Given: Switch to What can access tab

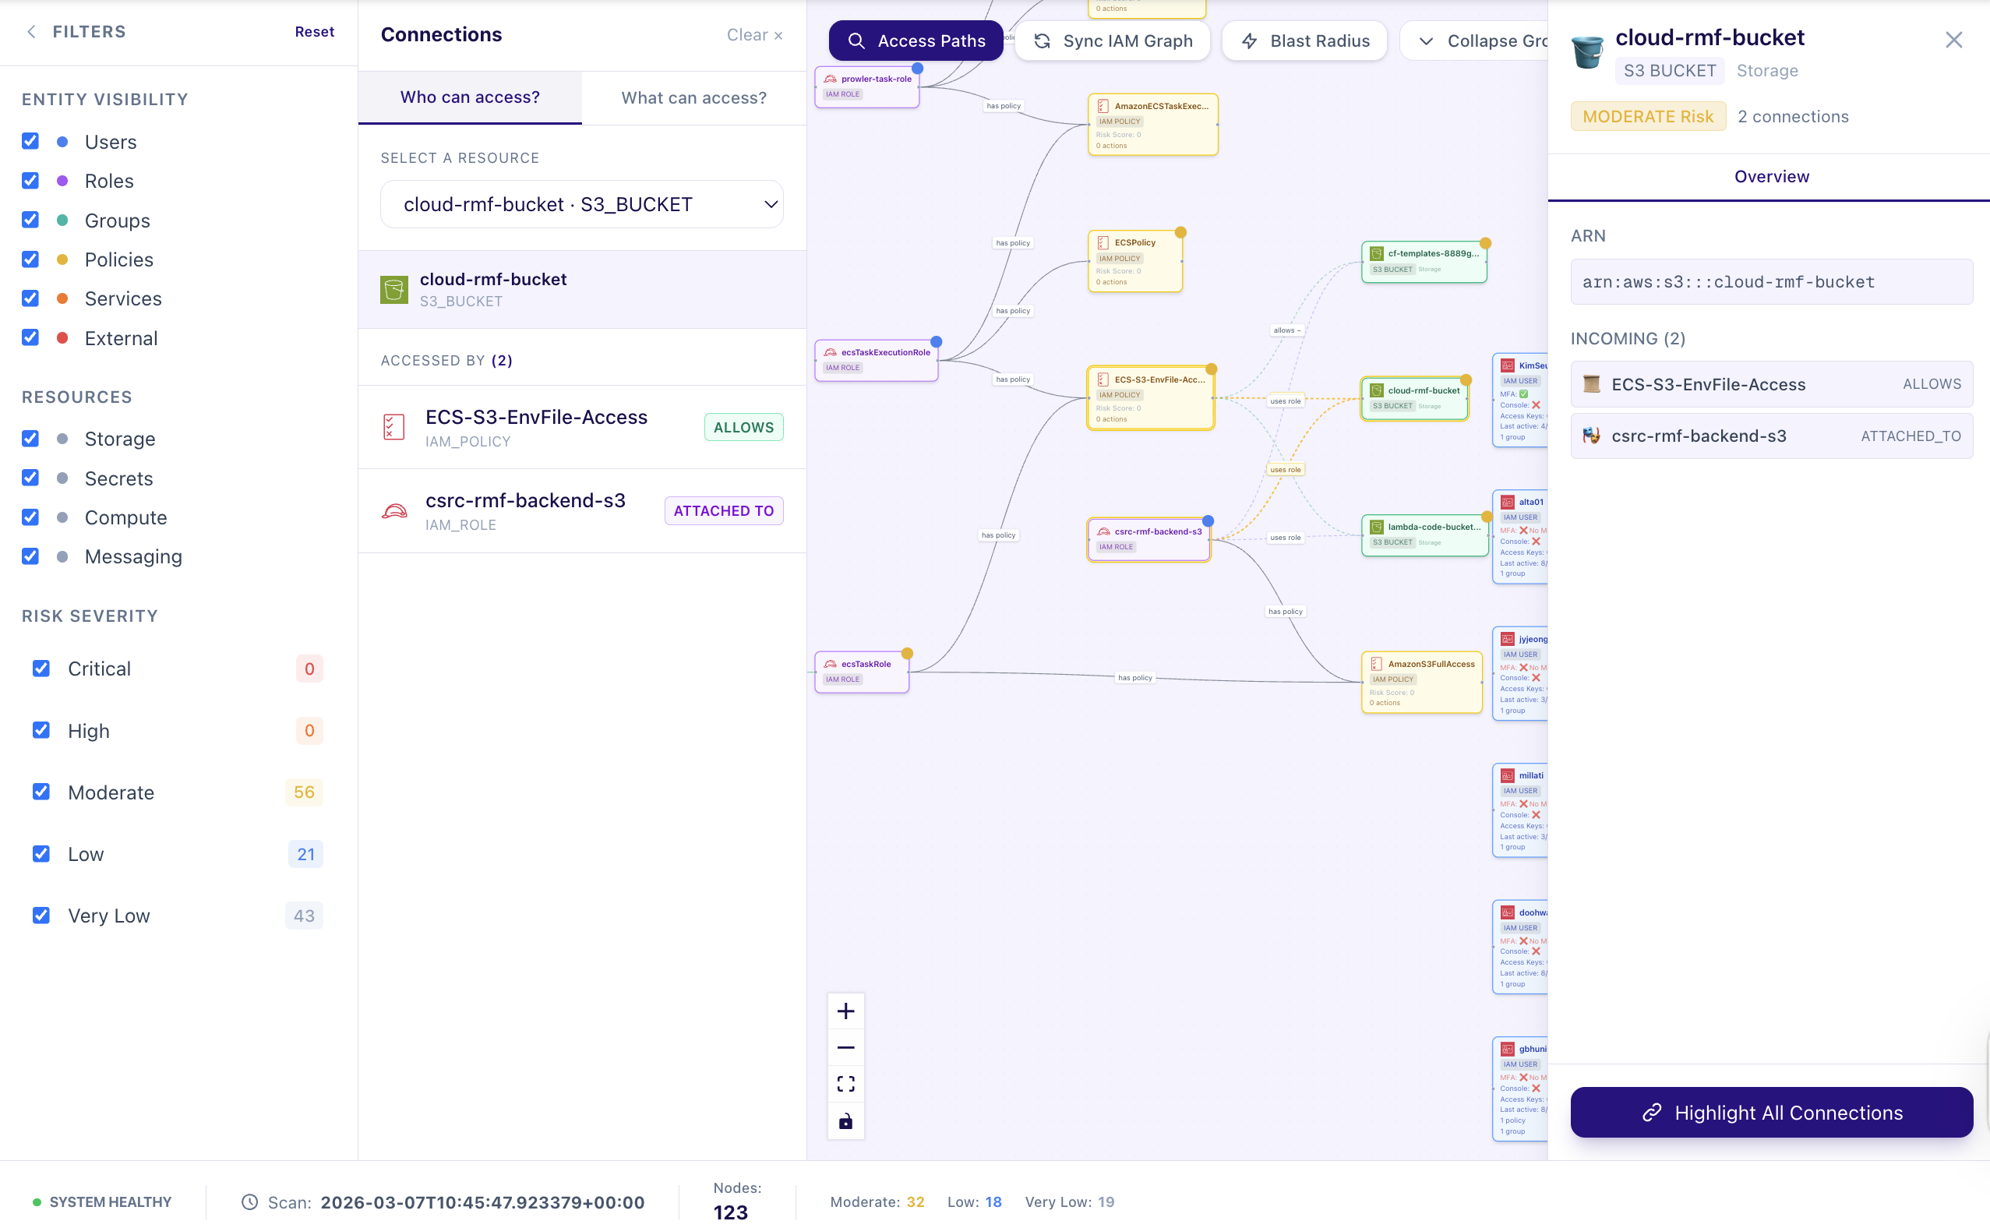Looking at the screenshot, I should pyautogui.click(x=693, y=97).
